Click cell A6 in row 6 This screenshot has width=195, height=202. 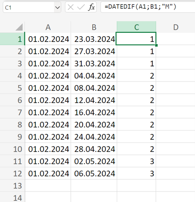48,100
